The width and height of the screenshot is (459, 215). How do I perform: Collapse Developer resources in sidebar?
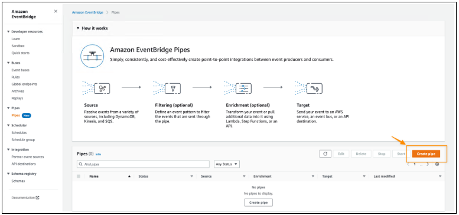9,31
